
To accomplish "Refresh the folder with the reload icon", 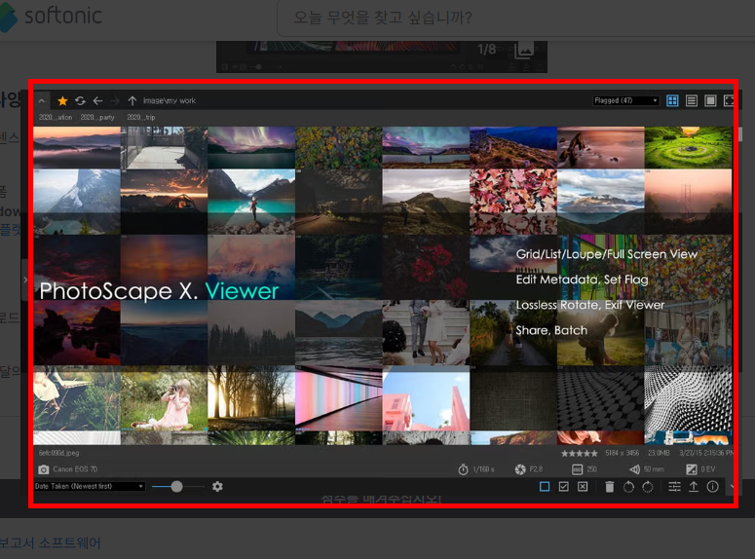I will (x=80, y=100).
